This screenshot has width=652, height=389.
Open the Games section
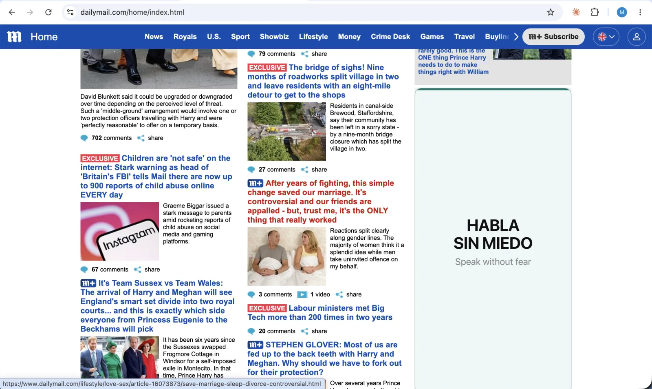point(432,37)
